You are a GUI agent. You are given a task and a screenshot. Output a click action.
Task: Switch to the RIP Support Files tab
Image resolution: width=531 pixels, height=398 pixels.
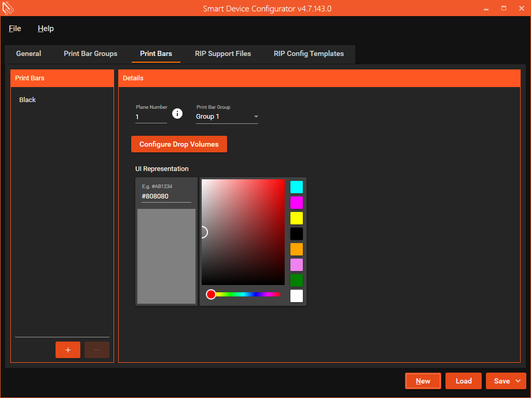(x=223, y=53)
